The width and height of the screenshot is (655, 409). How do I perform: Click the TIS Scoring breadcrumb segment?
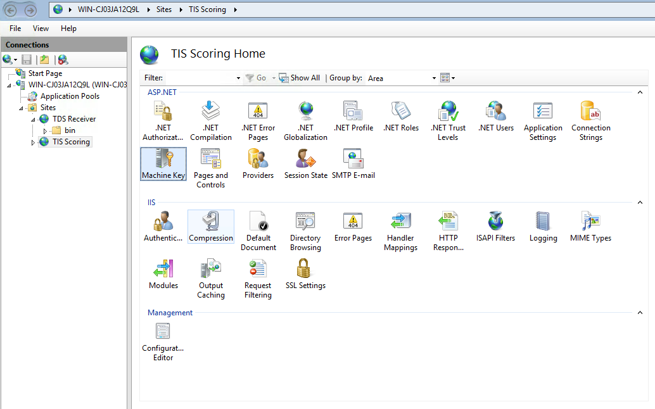point(207,9)
